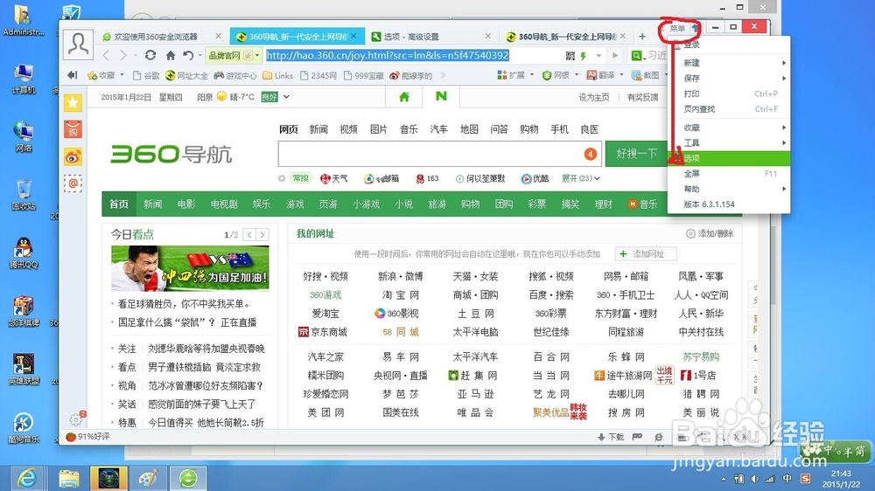
Task: Open the 帮助 submenu
Action: coord(729,189)
